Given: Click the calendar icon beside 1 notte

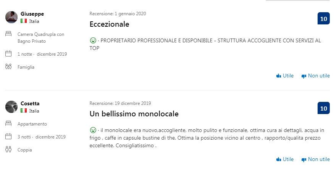Looking at the screenshot, I should click(x=8, y=53).
